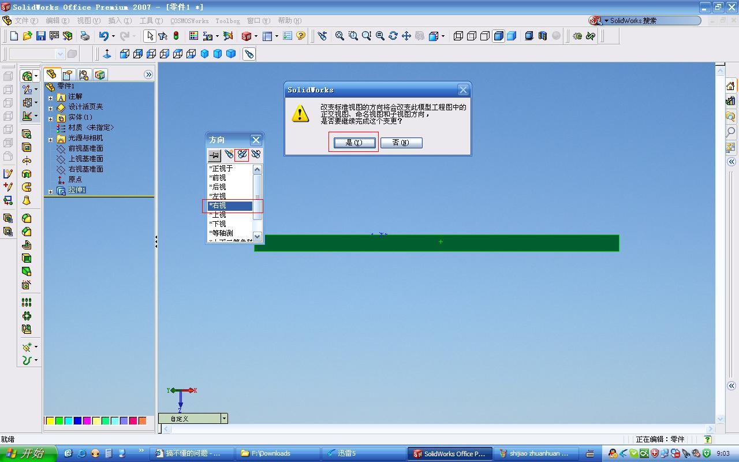This screenshot has height=462, width=739.
Task: Undo the last action
Action: coord(103,36)
